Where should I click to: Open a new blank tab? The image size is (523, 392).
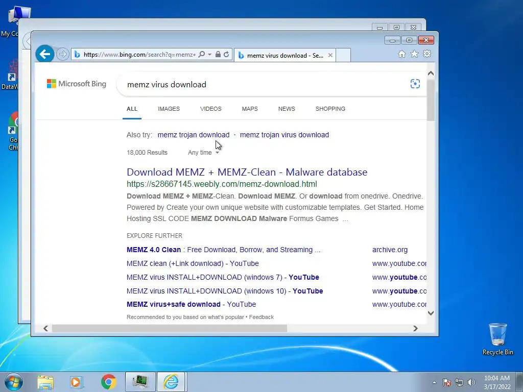click(x=343, y=55)
